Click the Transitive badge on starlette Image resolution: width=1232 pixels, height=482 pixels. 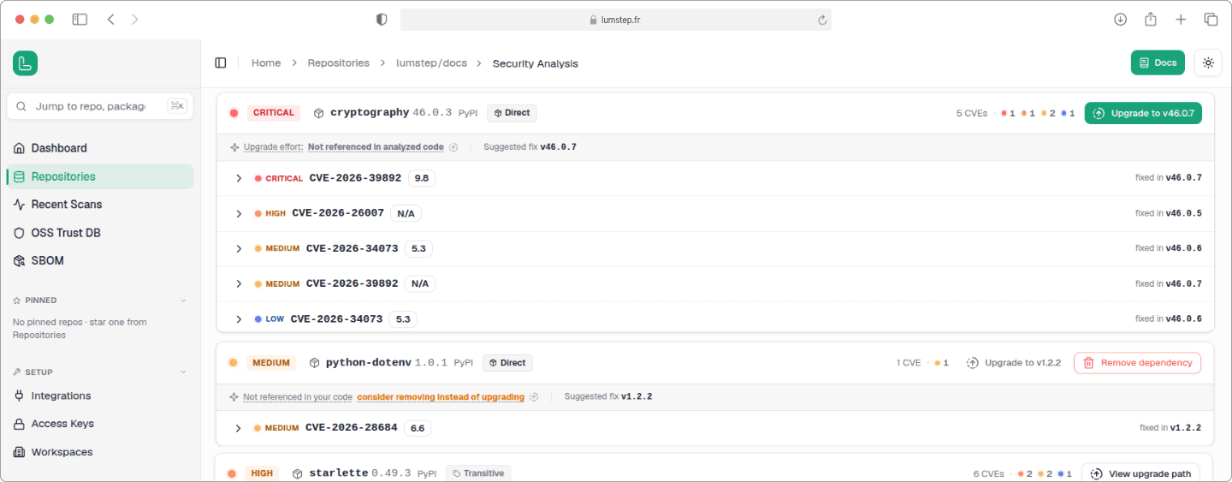coord(478,473)
